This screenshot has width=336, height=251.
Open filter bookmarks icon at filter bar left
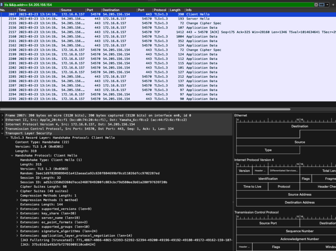2,5
